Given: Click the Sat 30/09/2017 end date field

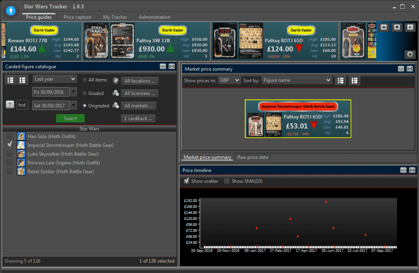Looking at the screenshot, I should (51, 105).
